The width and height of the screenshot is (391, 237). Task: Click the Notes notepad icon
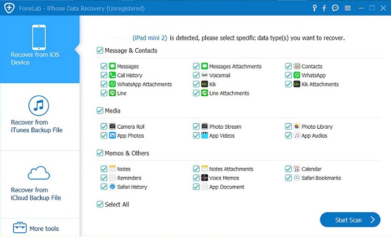[112, 168]
